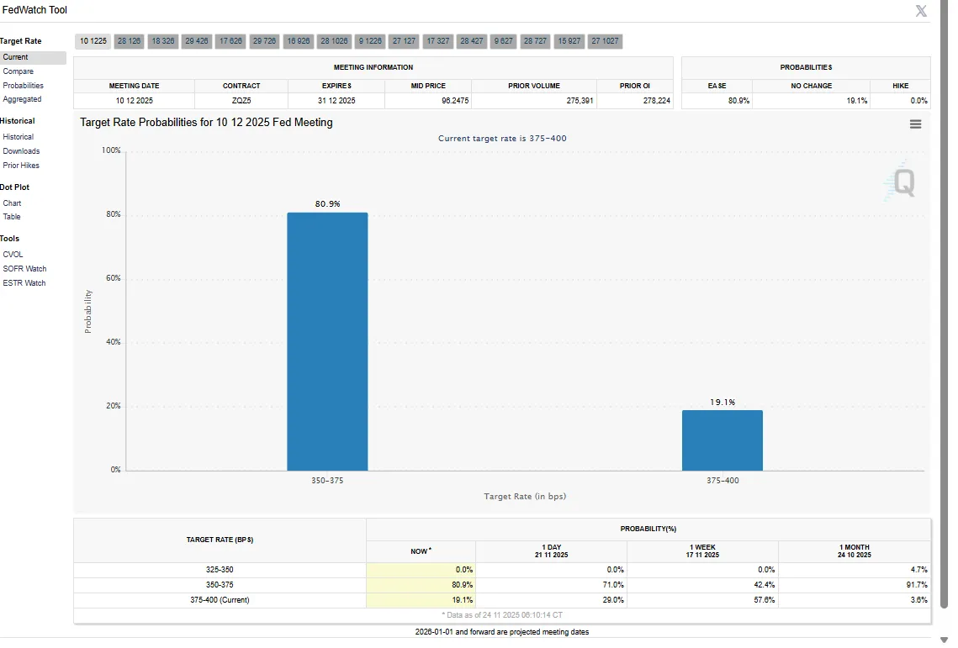Open ESTR Watch tool
958x648 pixels.
click(x=24, y=283)
